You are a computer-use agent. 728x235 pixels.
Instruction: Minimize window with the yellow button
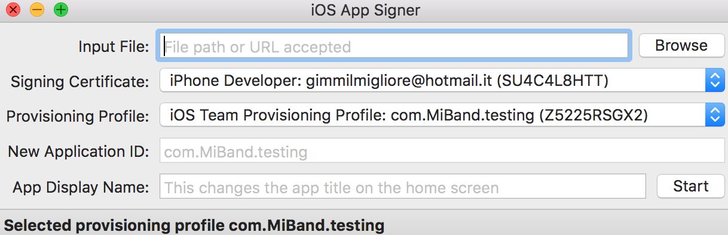[37, 10]
